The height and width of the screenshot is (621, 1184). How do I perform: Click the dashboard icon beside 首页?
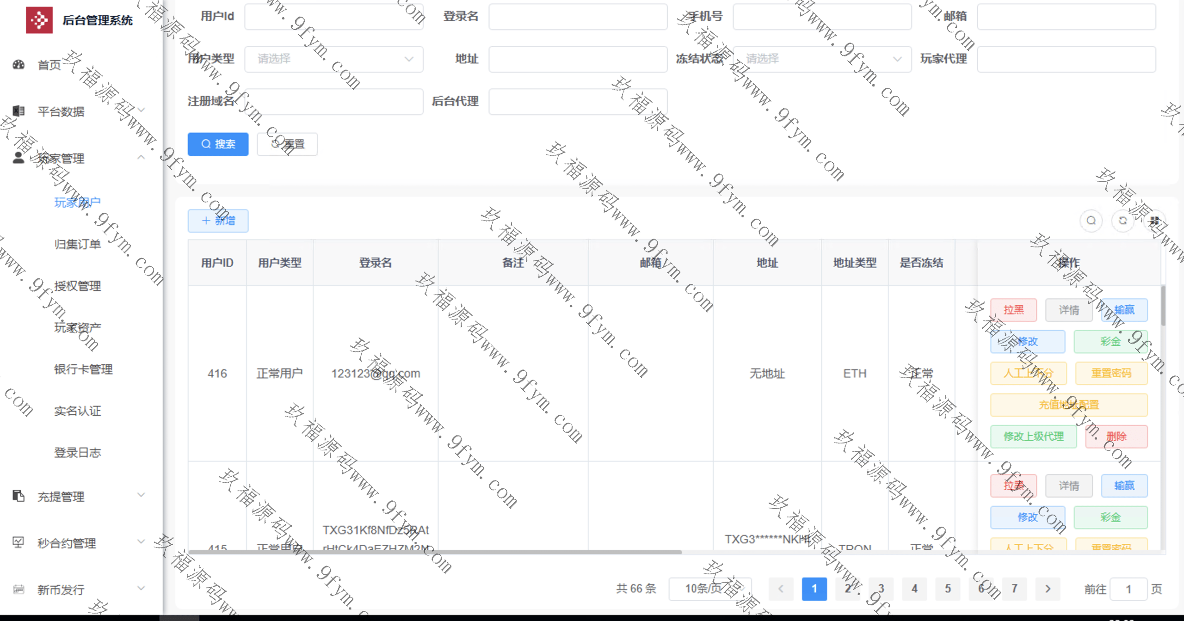18,65
